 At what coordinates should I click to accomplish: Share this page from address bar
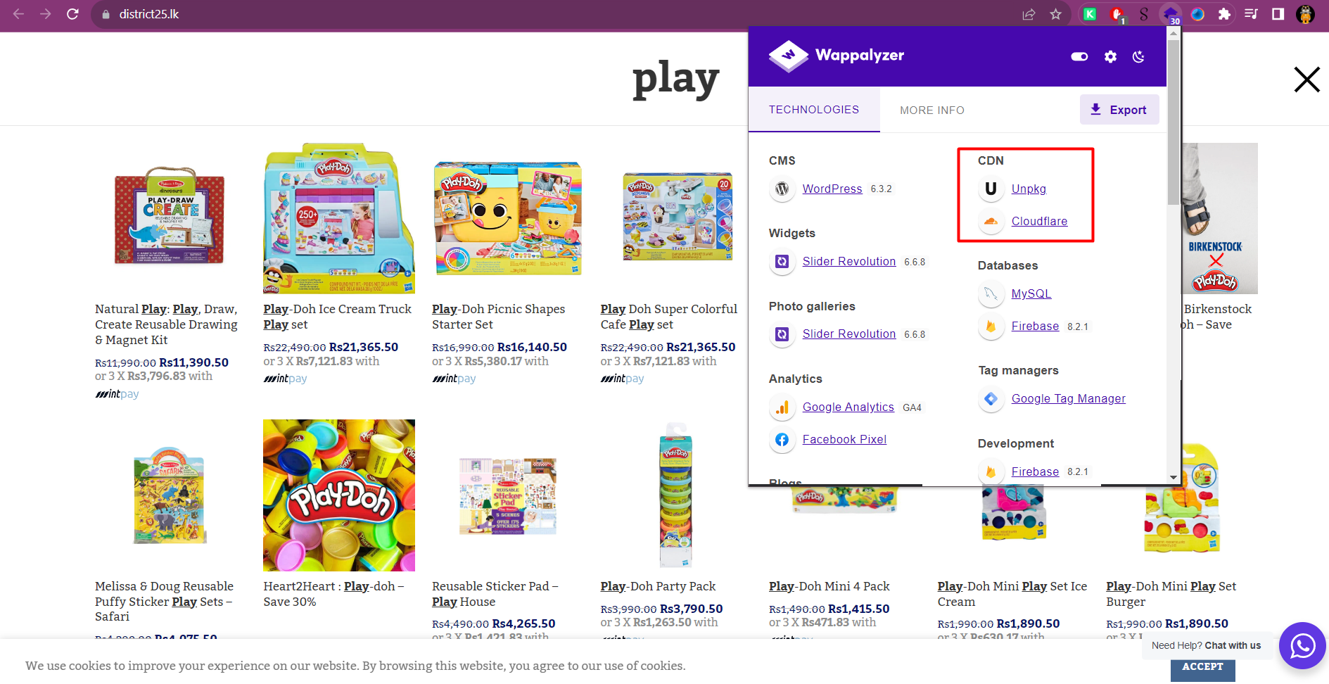[x=1029, y=14]
